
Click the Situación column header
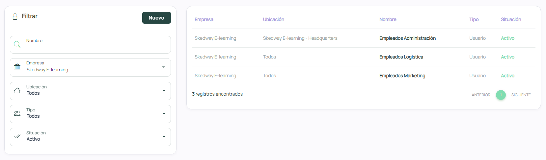511,19
